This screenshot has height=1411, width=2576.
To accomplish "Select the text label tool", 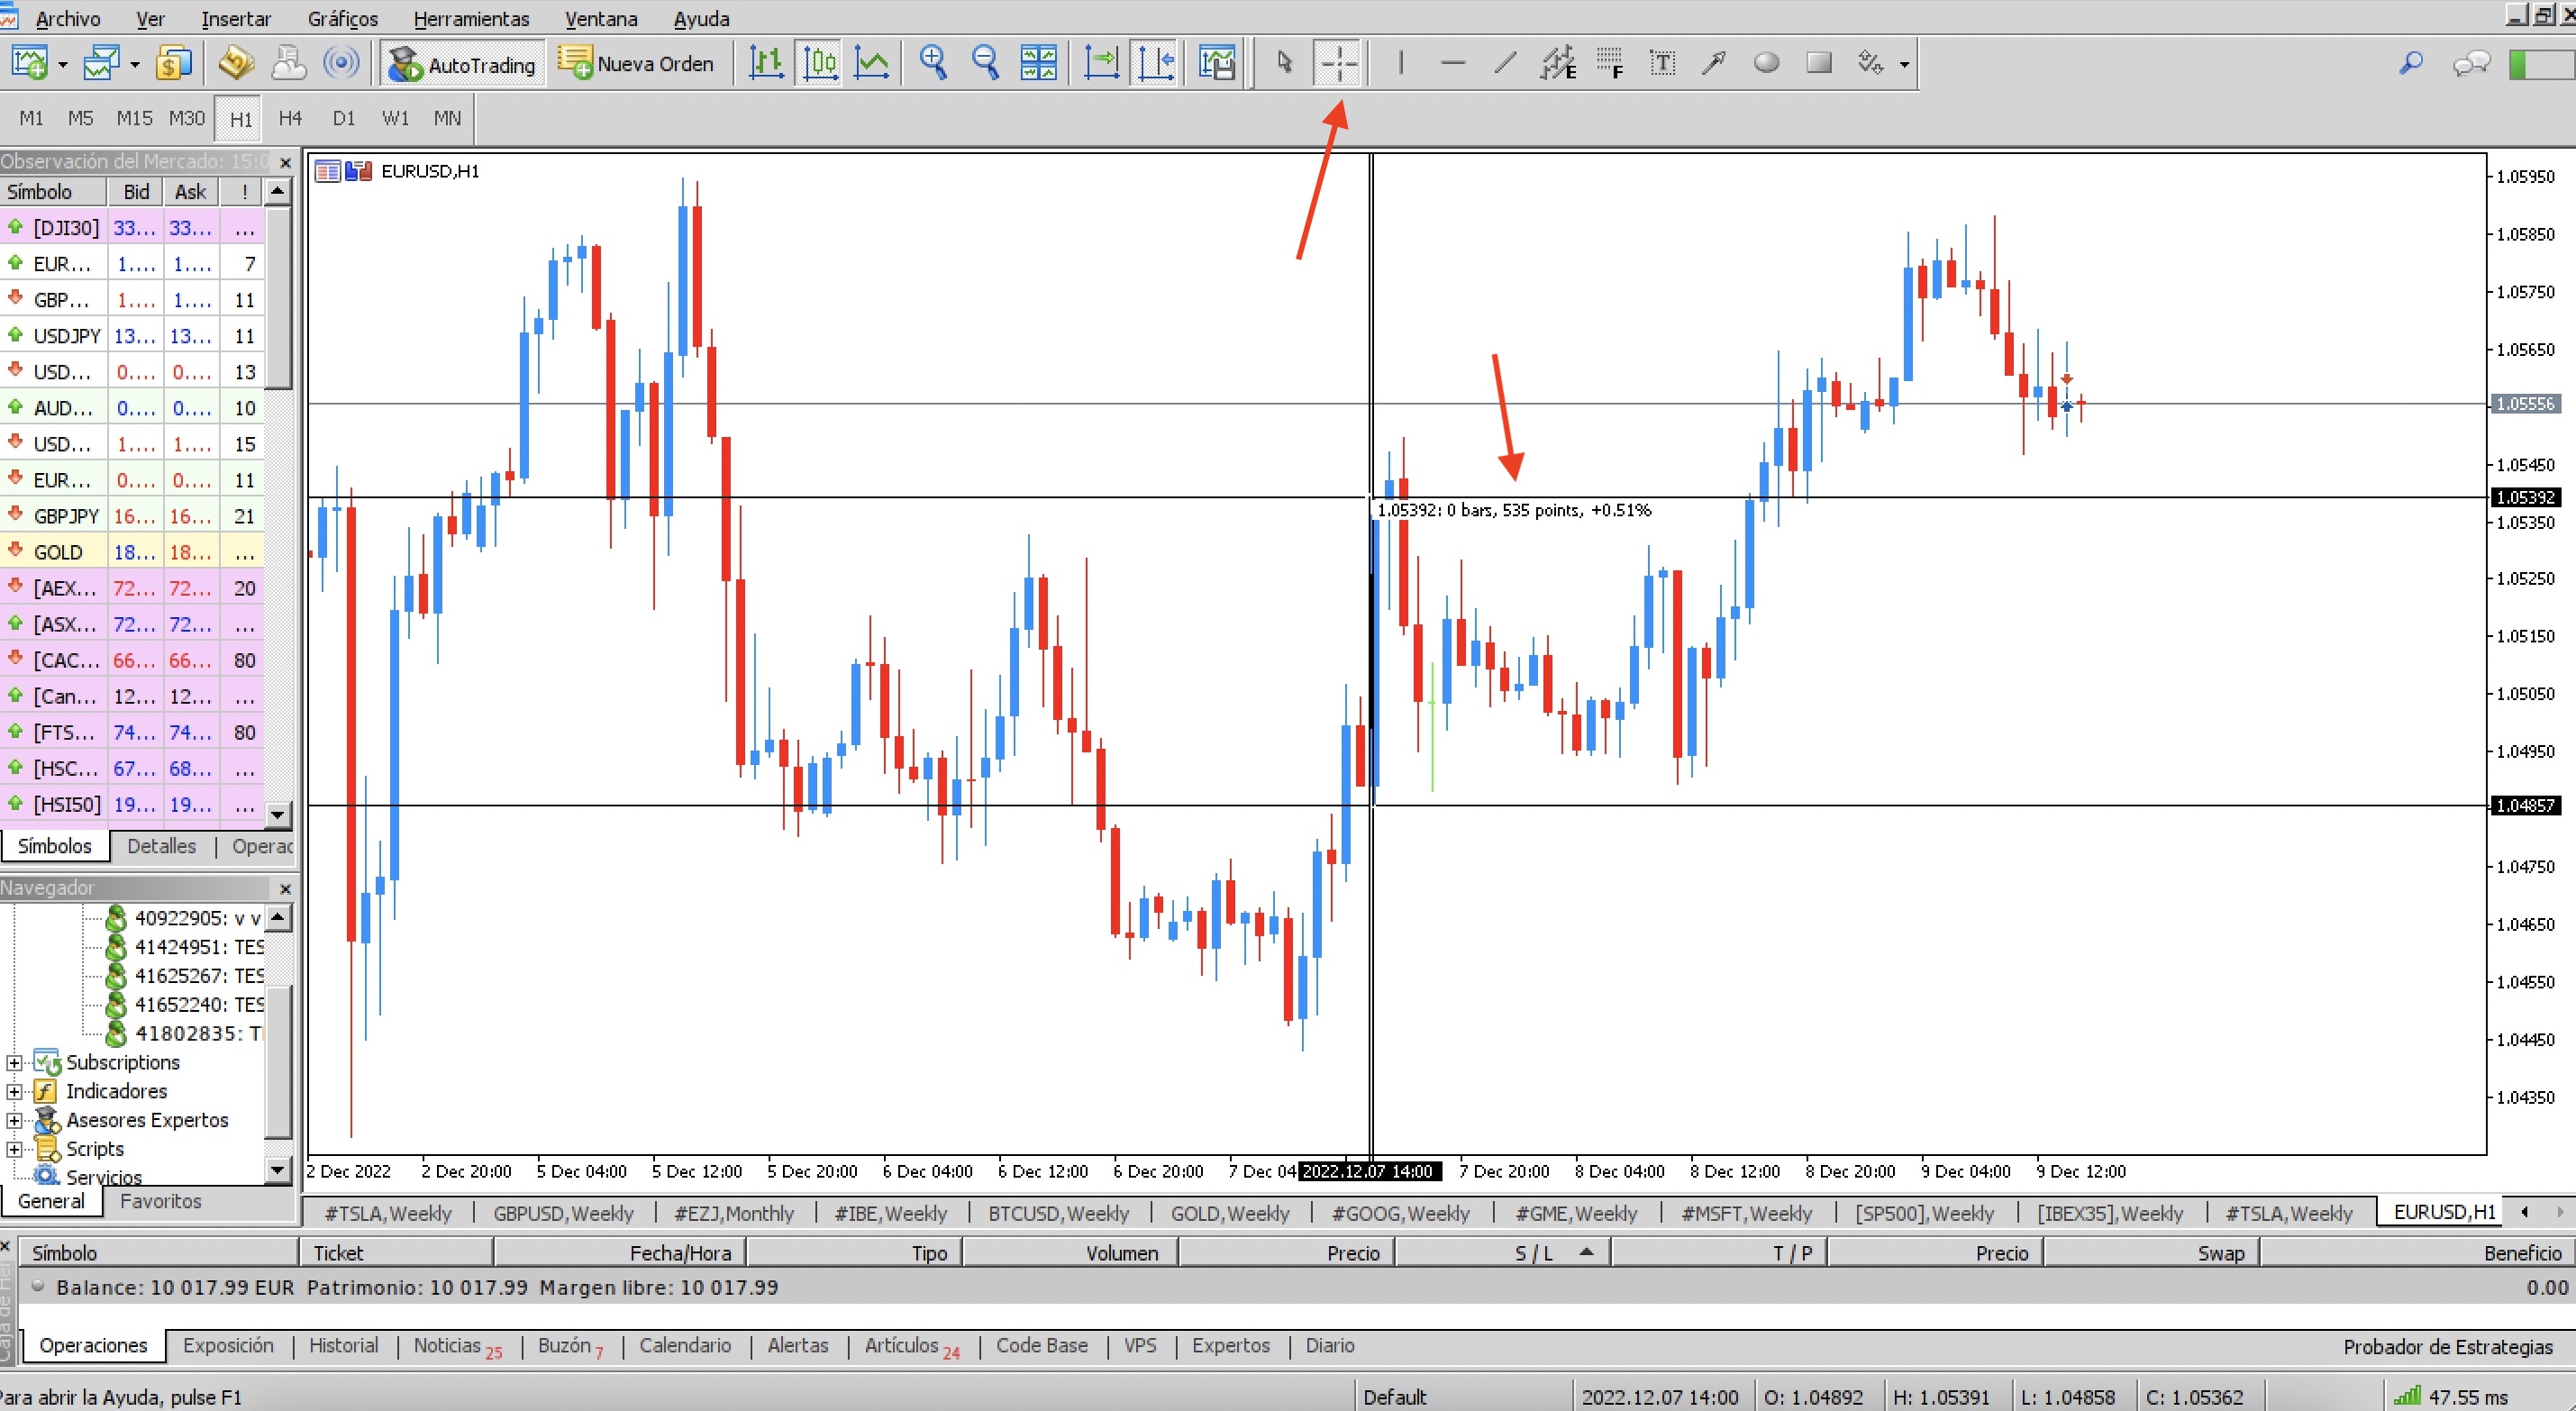I will click(x=1662, y=64).
